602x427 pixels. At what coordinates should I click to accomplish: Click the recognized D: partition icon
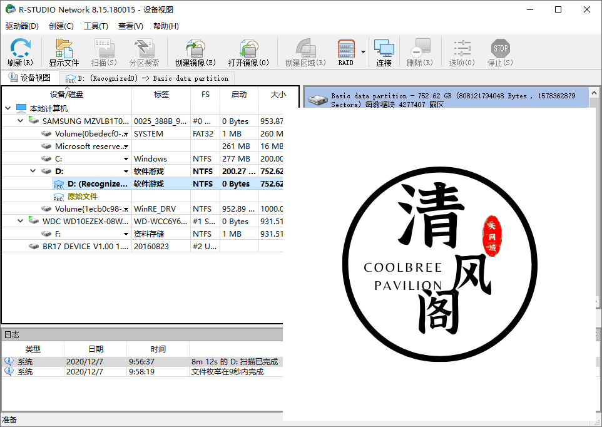(x=59, y=184)
